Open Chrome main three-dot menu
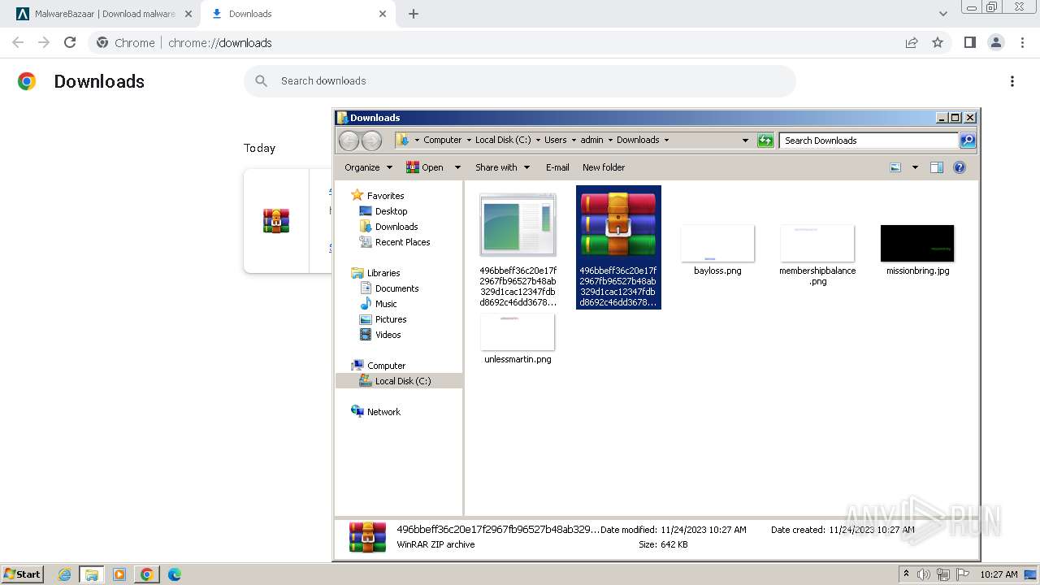This screenshot has height=585, width=1040. point(1022,42)
